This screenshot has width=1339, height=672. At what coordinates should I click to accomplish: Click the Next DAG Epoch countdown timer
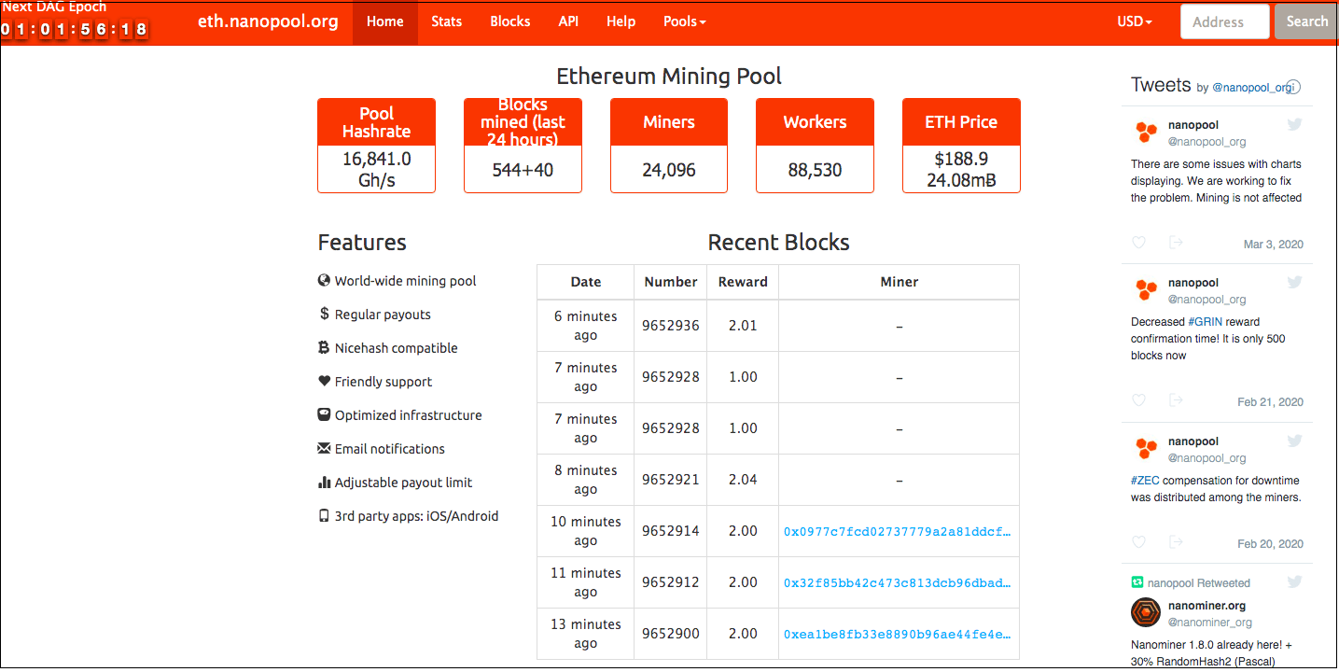coord(75,29)
